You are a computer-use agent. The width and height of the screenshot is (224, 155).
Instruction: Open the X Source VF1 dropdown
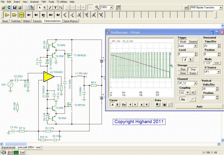pos(219,72)
